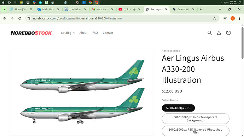Open the media control icon in toolbar
This screenshot has height=137, width=244.
click(x=225, y=18)
